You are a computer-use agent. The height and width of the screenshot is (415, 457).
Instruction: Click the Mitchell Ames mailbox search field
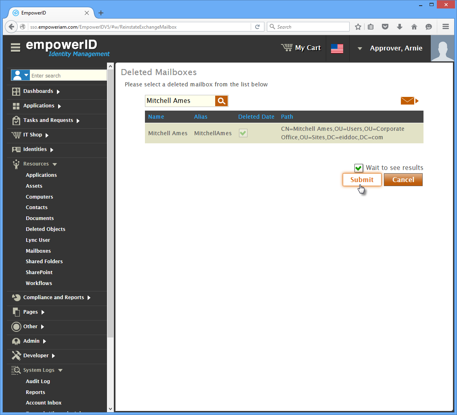(x=180, y=101)
